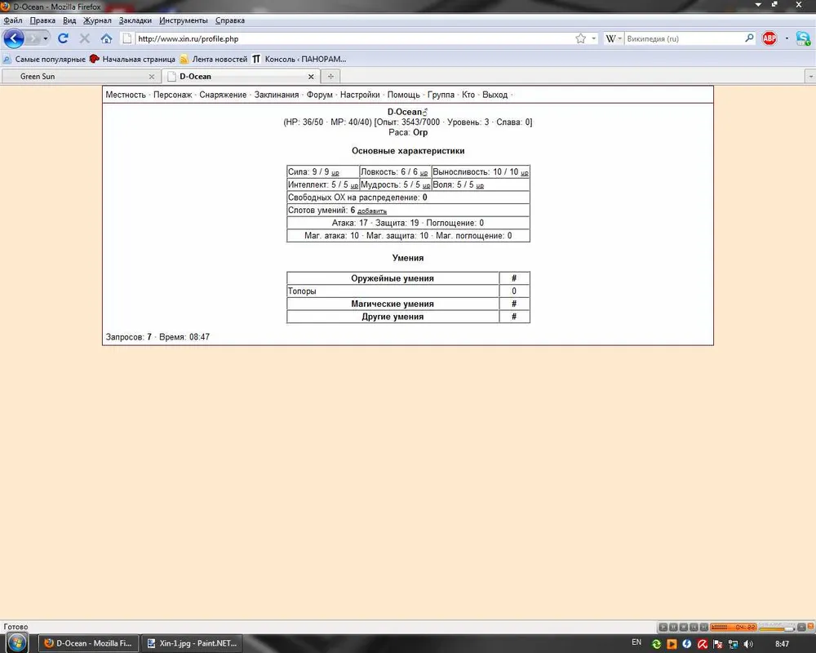816x653 pixels.
Task: Click the forward navigation arrow
Action: click(33, 38)
